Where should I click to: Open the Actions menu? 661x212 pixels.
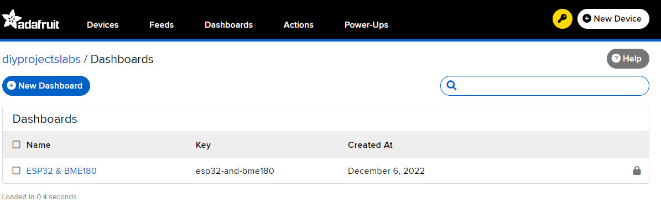[x=299, y=25]
